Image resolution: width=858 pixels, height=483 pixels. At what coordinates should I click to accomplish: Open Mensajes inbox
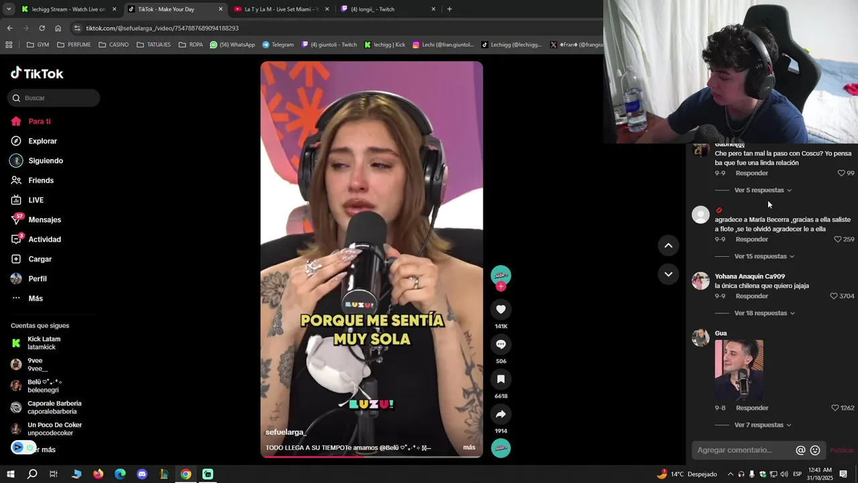pos(36,219)
